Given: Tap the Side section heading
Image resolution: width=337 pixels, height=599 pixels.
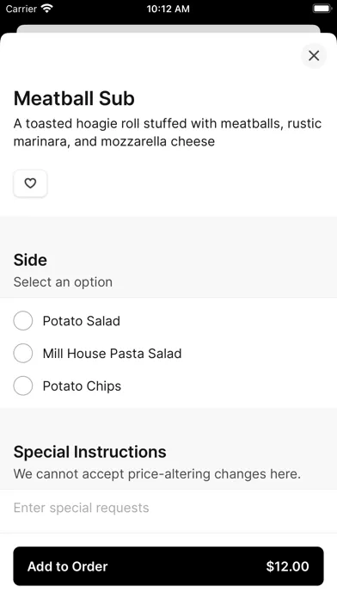Looking at the screenshot, I should pos(30,260).
